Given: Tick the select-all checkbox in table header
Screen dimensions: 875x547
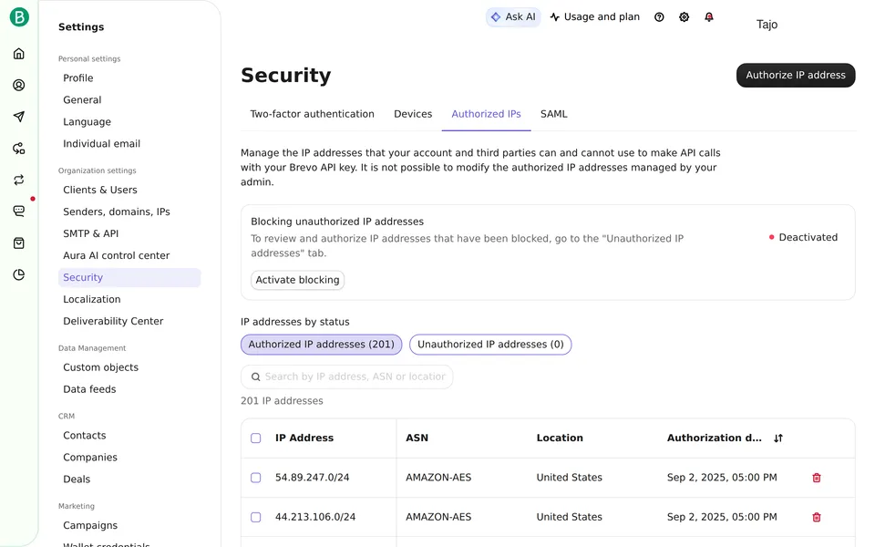Looking at the screenshot, I should [255, 439].
